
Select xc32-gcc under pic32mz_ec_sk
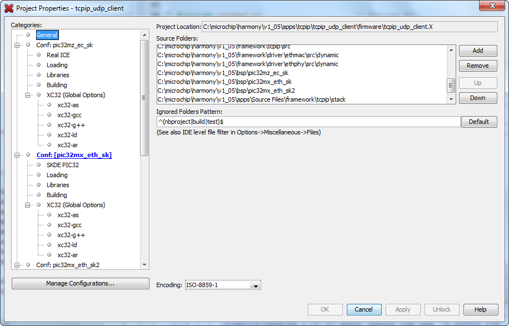(69, 115)
